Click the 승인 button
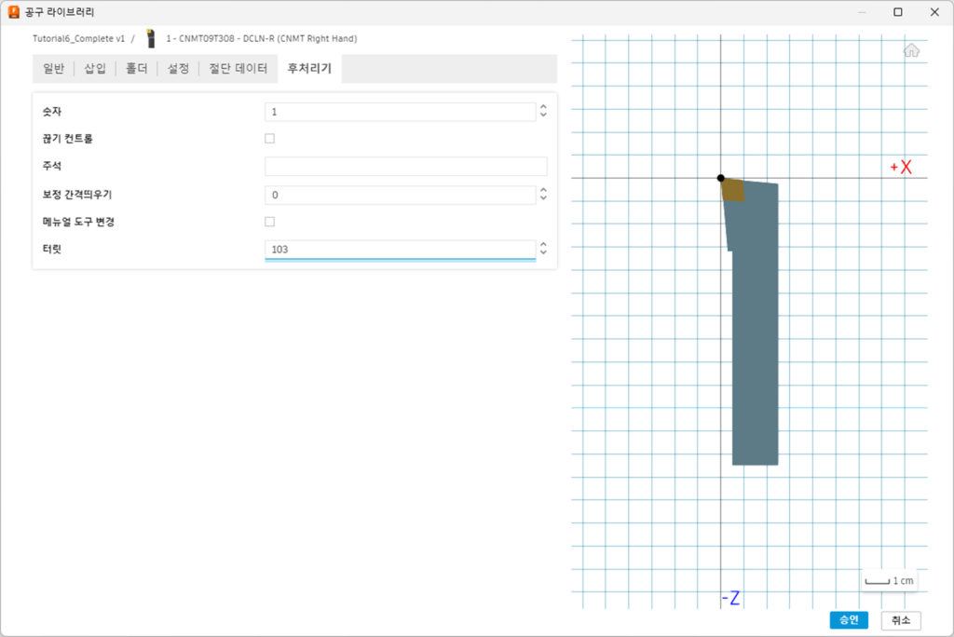The image size is (954, 637). [x=849, y=620]
